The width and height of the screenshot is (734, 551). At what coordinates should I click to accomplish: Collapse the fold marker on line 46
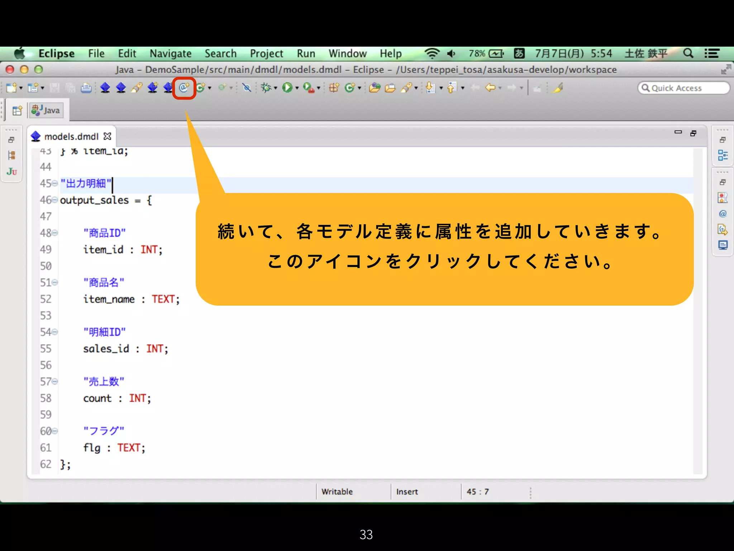pyautogui.click(x=54, y=200)
